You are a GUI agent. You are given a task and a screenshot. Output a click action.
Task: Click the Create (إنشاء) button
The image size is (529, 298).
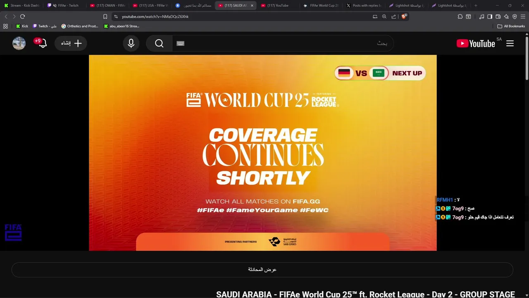(x=71, y=43)
